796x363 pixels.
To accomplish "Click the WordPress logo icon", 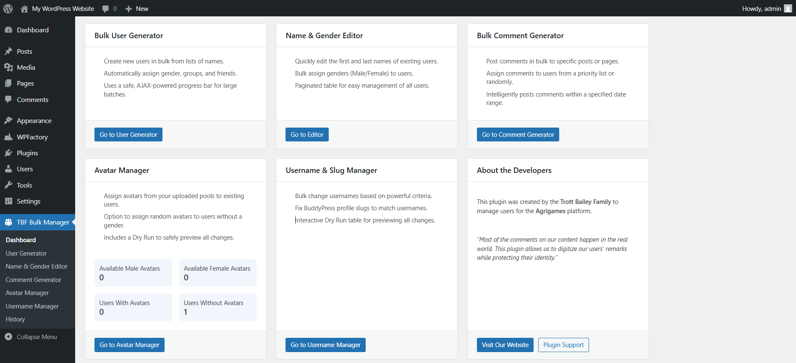I will pyautogui.click(x=8, y=8).
